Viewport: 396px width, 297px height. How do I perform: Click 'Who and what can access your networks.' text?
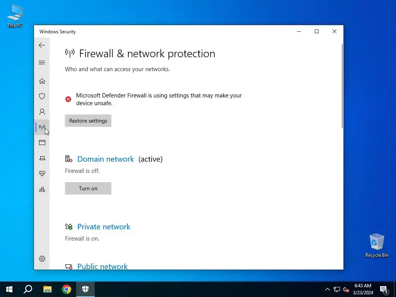coord(117,69)
